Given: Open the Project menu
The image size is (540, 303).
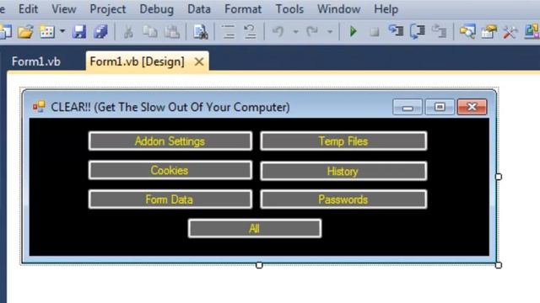Looking at the screenshot, I should tap(107, 9).
